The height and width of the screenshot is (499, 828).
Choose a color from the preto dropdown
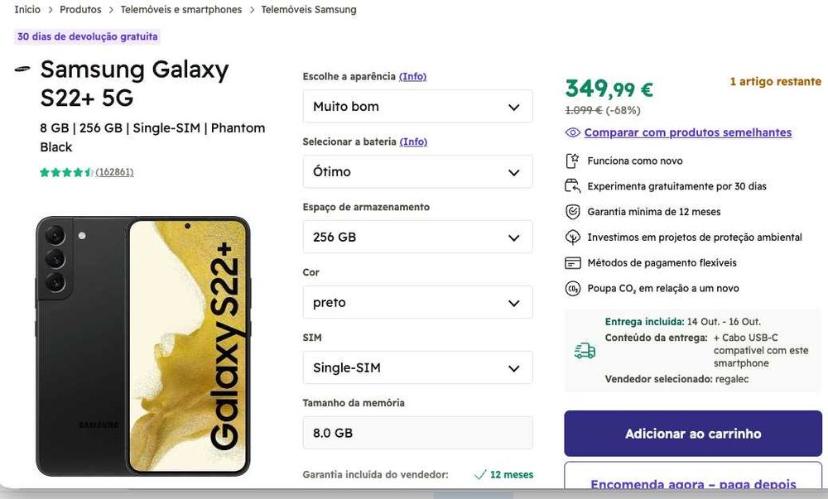pyautogui.click(x=417, y=303)
